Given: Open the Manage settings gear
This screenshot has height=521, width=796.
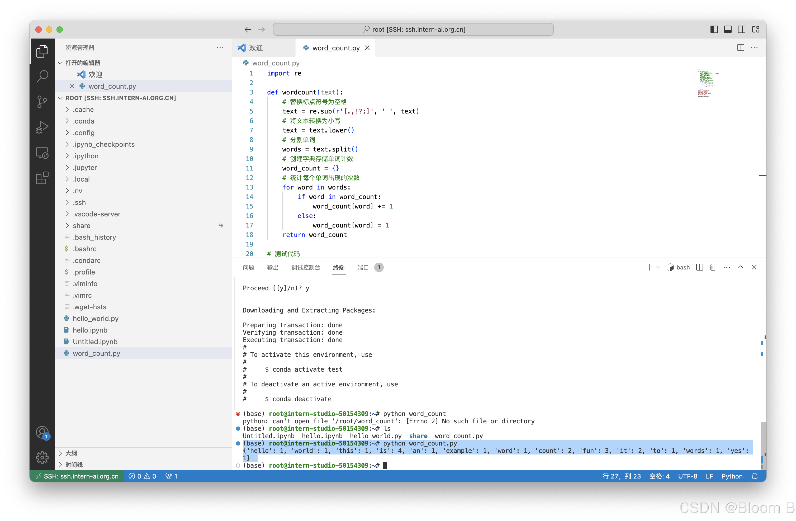Looking at the screenshot, I should click(42, 457).
